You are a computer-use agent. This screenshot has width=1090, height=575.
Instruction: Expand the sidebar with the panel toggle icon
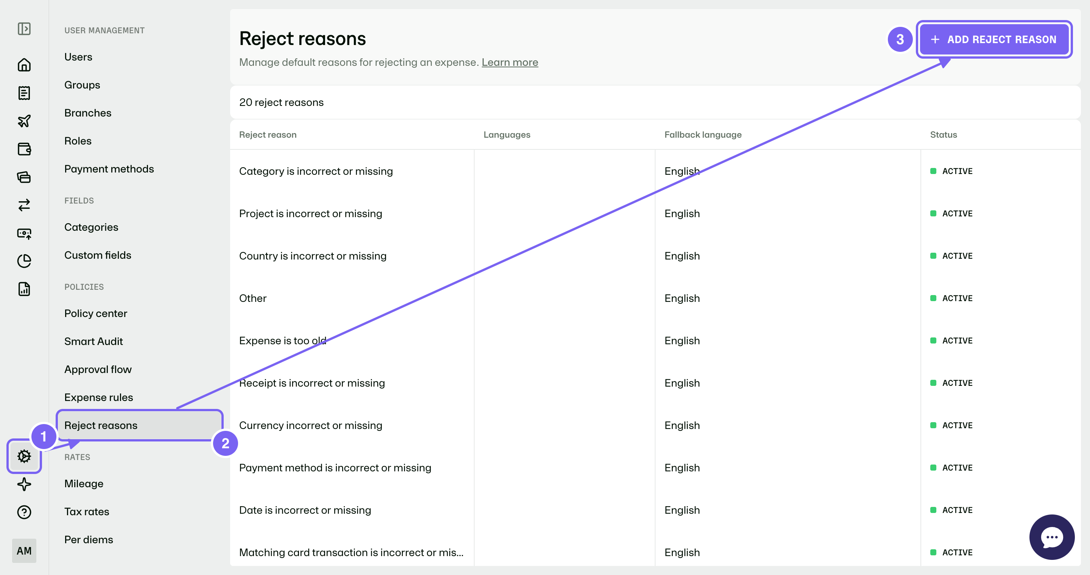[24, 29]
